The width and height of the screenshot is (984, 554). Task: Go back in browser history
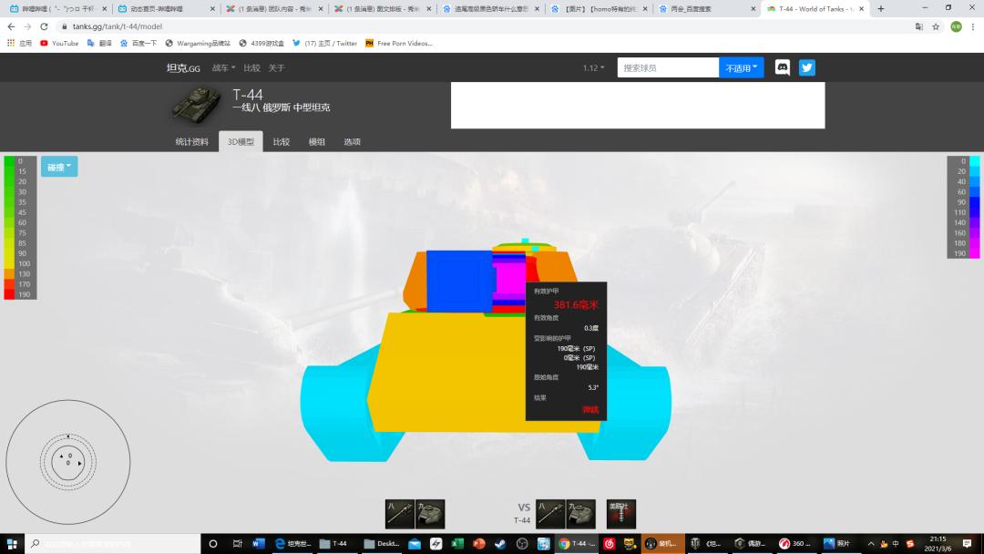click(x=11, y=26)
